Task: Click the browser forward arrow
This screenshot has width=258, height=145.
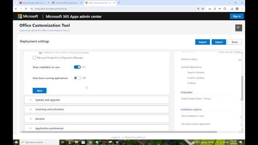Action: point(21,9)
